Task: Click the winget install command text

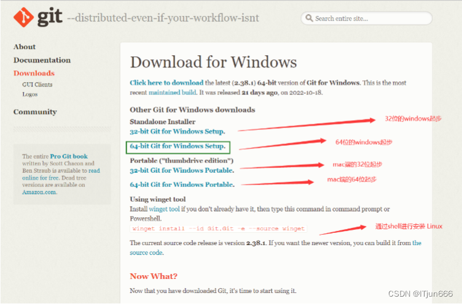Action: point(218,229)
